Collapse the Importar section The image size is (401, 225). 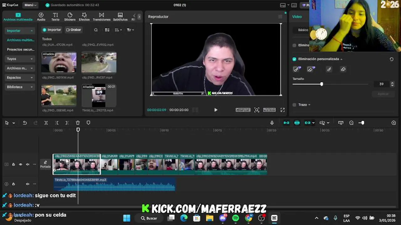click(x=19, y=31)
